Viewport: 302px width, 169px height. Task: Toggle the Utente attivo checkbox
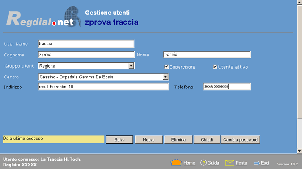click(x=215, y=67)
